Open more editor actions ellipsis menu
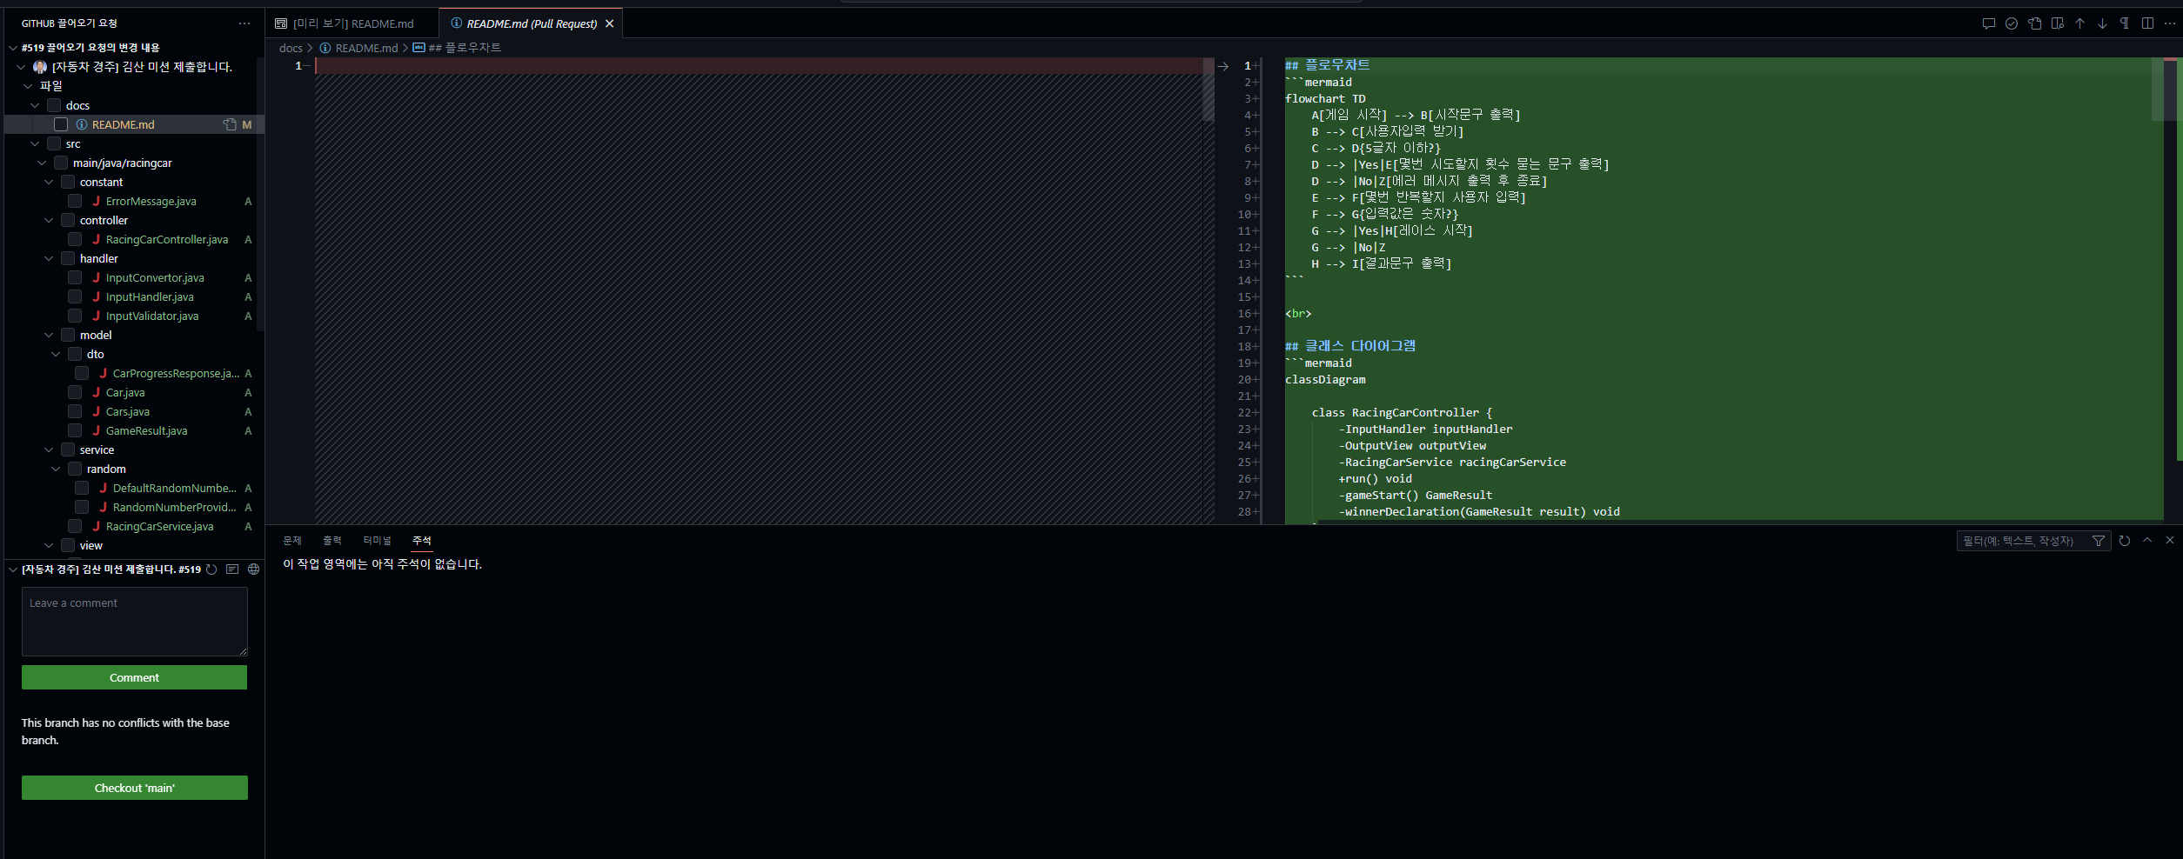 coord(2170,23)
